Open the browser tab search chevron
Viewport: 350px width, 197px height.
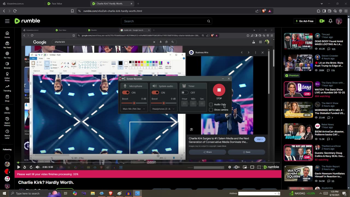[x=322, y=4]
